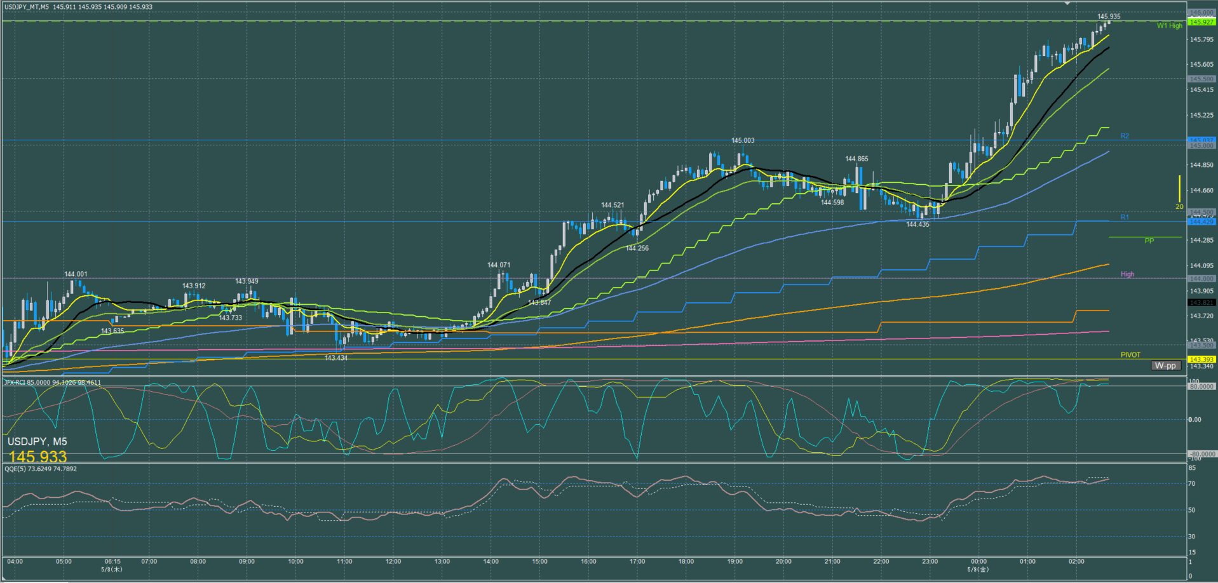Click the large yellow 145.933 price display

[x=37, y=457]
